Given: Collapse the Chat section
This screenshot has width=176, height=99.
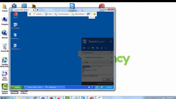Looking at the screenshot, I should 83,62.
